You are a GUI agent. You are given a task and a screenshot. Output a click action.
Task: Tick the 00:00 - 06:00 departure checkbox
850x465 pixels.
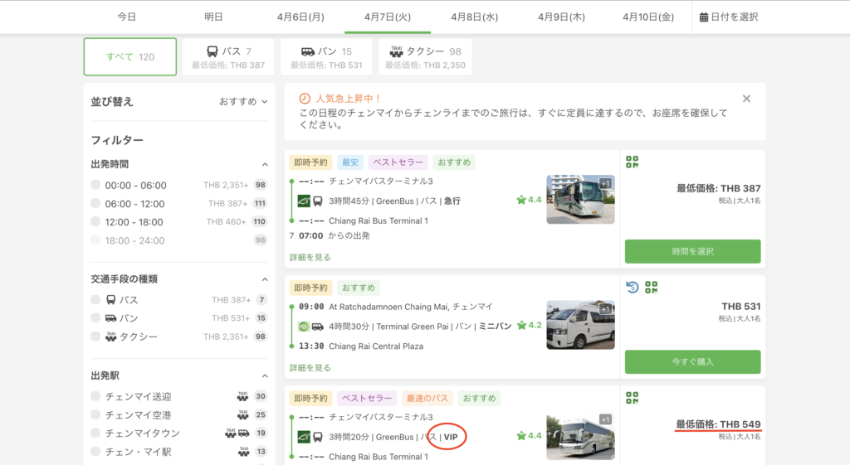point(95,185)
